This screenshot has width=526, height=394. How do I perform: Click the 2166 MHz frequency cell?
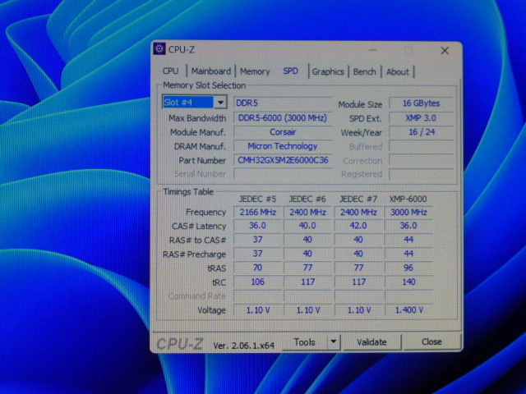tap(257, 212)
